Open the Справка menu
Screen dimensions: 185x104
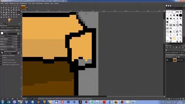coord(56,3)
